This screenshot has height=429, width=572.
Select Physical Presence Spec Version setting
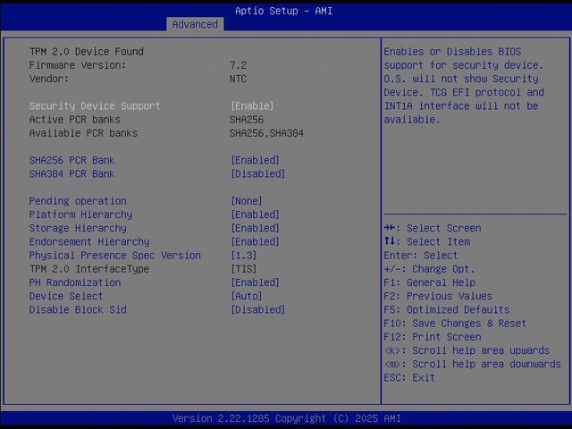(115, 256)
